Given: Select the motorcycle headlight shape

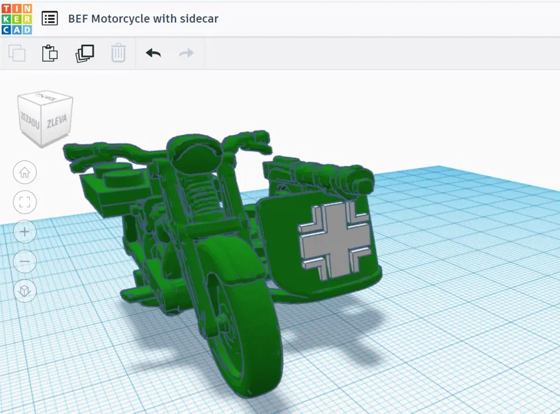Looking at the screenshot, I should click(196, 156).
